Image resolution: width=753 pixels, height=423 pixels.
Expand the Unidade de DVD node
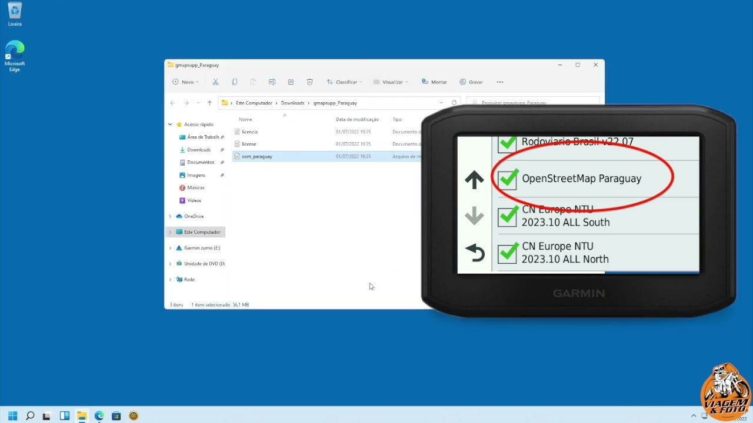(170, 264)
